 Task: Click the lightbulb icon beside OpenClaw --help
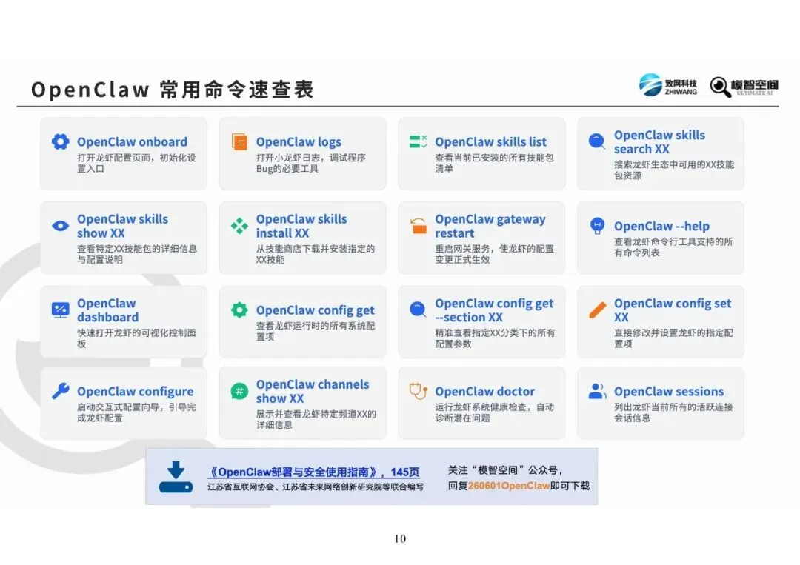tap(597, 225)
